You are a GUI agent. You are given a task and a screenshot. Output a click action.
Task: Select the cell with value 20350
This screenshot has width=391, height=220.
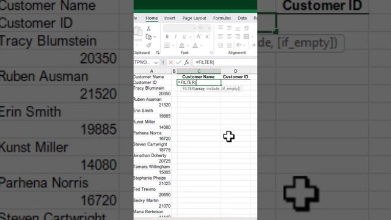(x=152, y=94)
